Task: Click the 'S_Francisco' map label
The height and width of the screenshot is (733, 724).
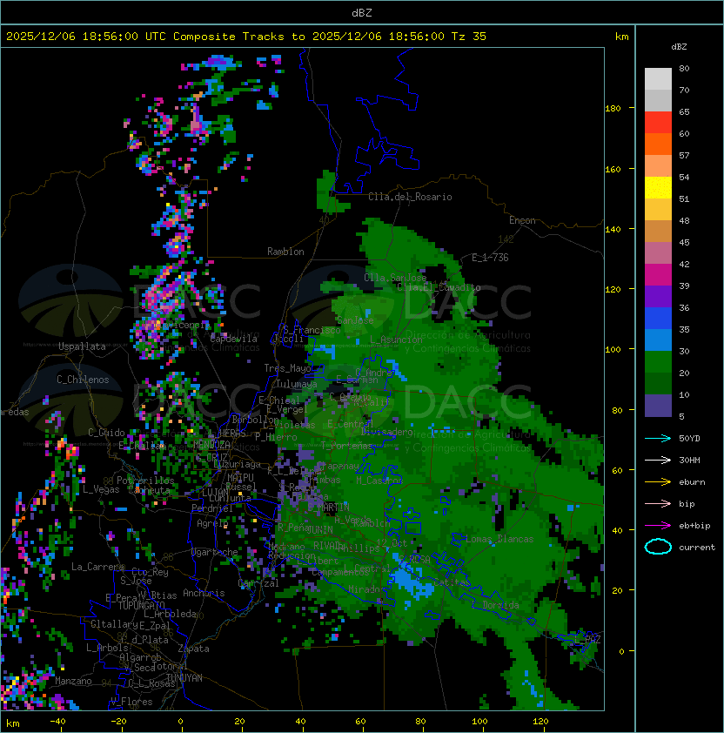Action: pyautogui.click(x=312, y=330)
